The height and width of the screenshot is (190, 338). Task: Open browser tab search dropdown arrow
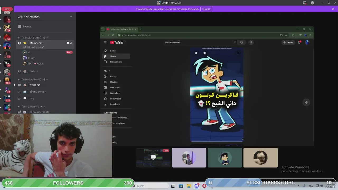(103, 29)
